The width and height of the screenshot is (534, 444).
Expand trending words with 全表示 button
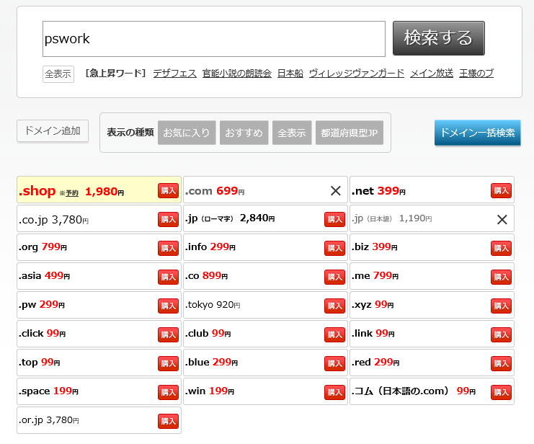(x=58, y=74)
